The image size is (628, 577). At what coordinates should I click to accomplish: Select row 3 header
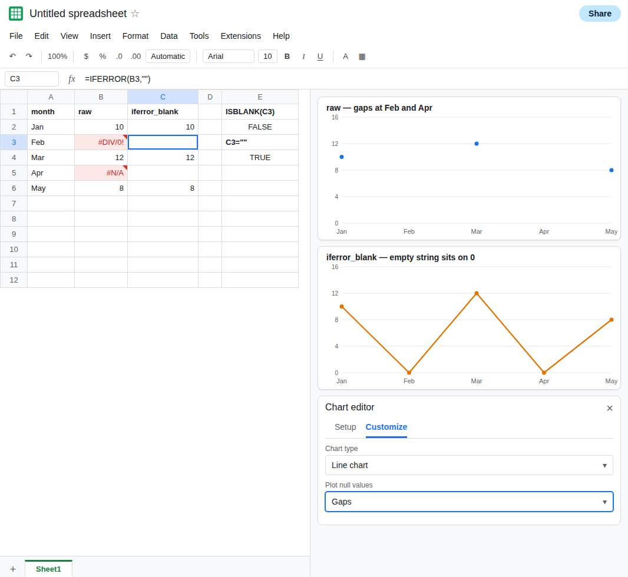pos(14,142)
